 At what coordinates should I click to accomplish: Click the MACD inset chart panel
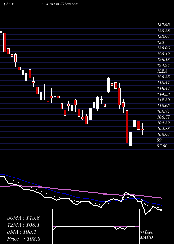(96, 227)
